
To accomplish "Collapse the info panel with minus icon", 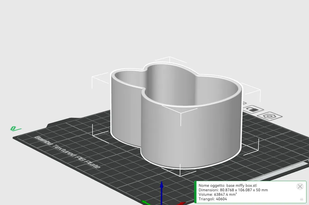I will [302, 199].
